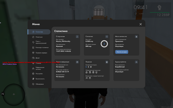Screen dimensions: 173x108
Task: Click Не получен under банковский счет
Action: coord(60,67)
